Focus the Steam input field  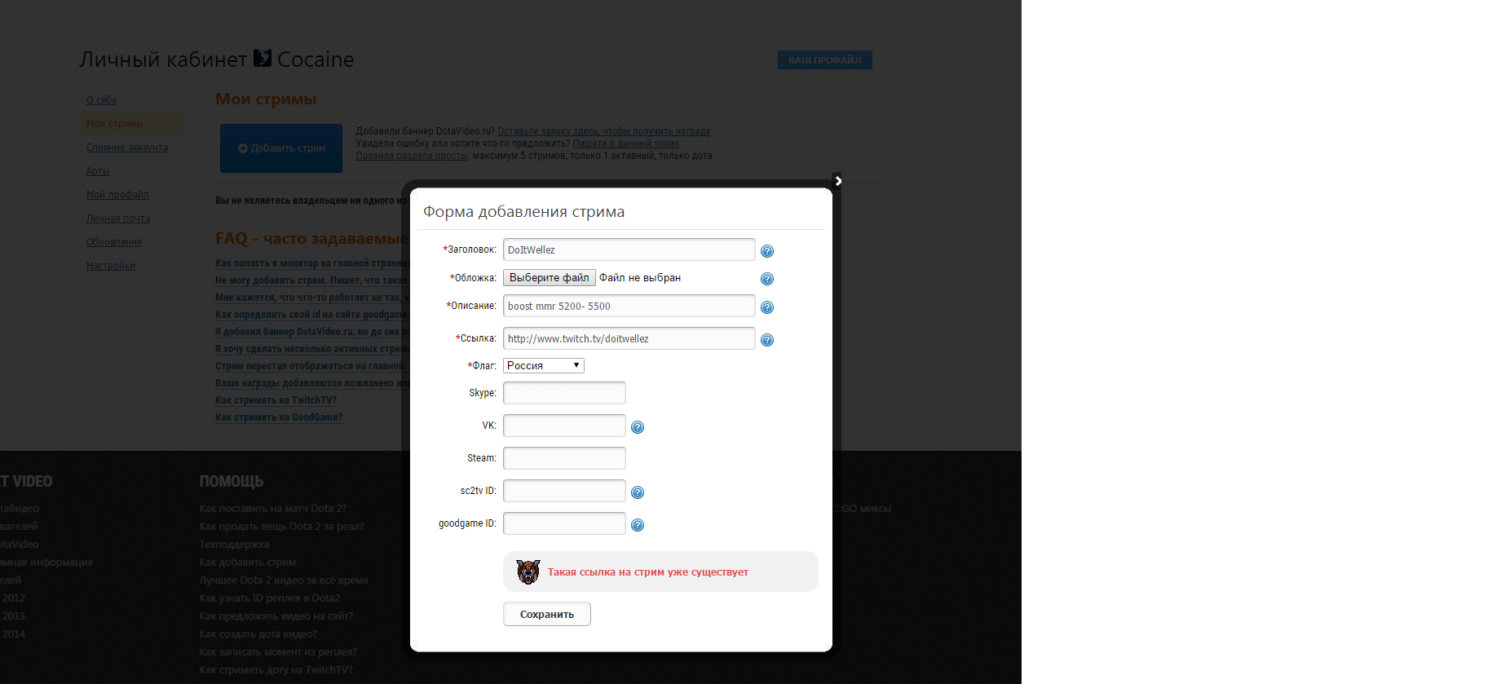coord(564,458)
